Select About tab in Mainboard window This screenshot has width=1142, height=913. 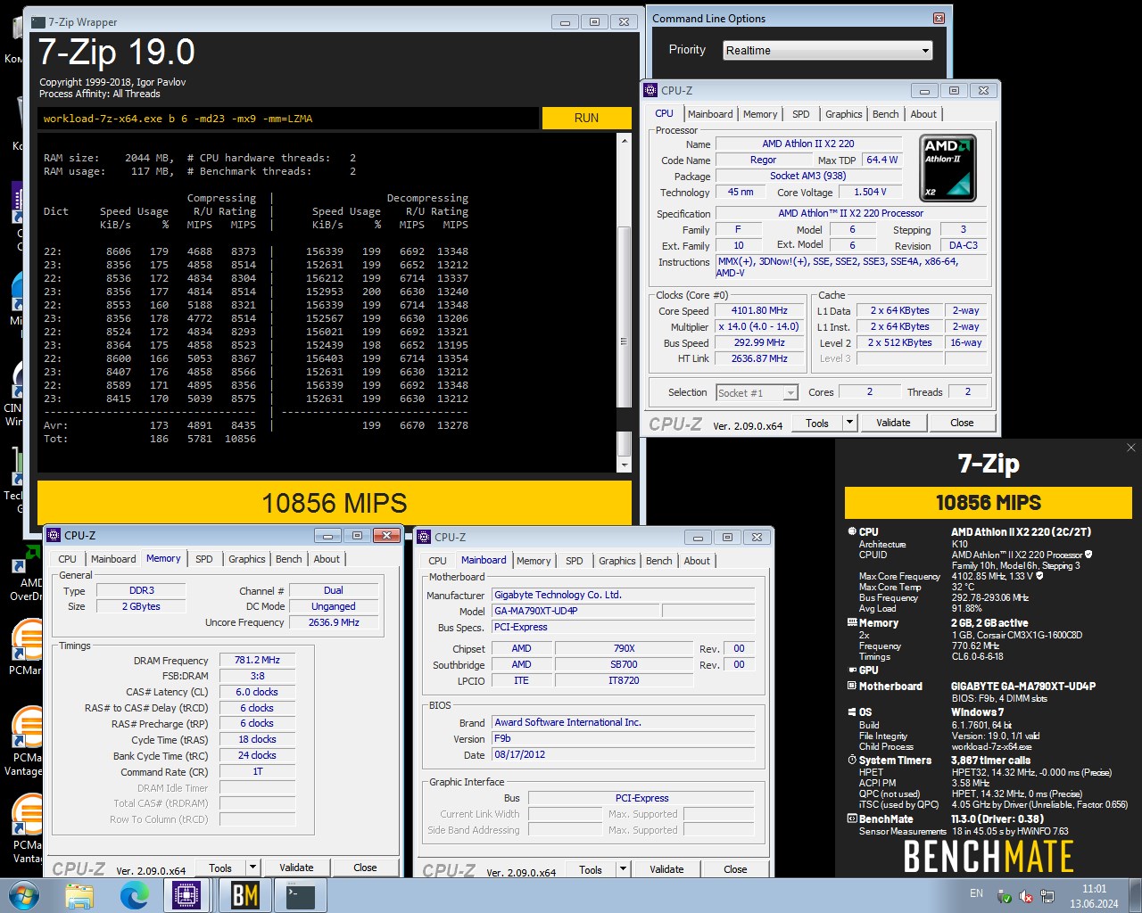697,561
